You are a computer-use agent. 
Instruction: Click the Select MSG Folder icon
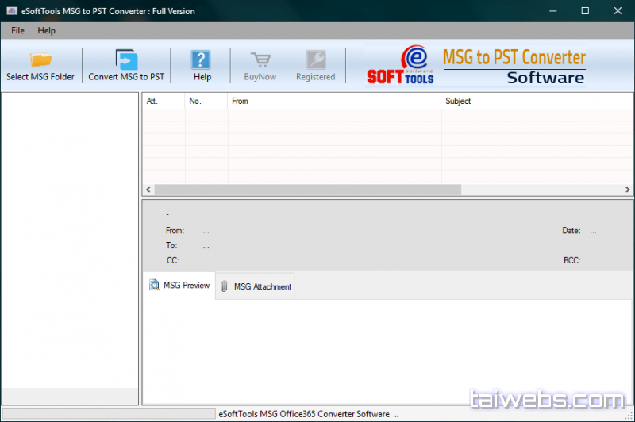coord(40,60)
